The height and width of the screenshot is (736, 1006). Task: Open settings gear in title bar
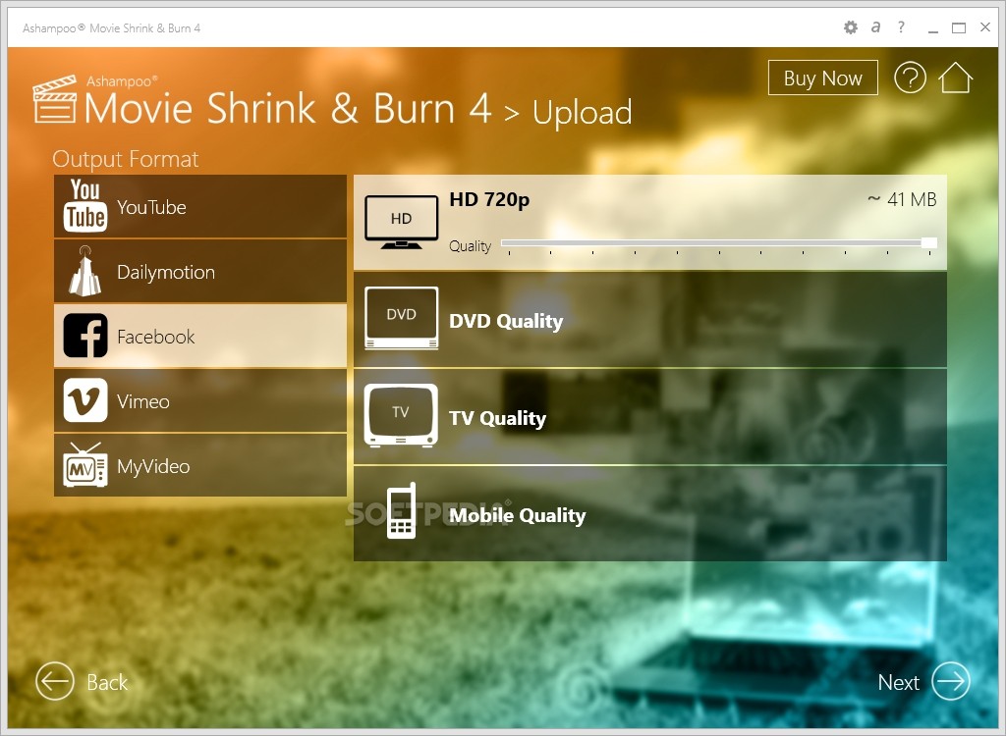tap(850, 27)
